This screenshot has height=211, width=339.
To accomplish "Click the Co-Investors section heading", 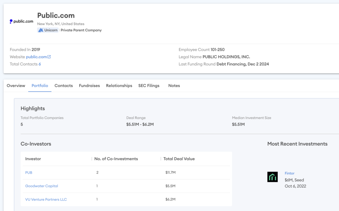I will pos(36,144).
